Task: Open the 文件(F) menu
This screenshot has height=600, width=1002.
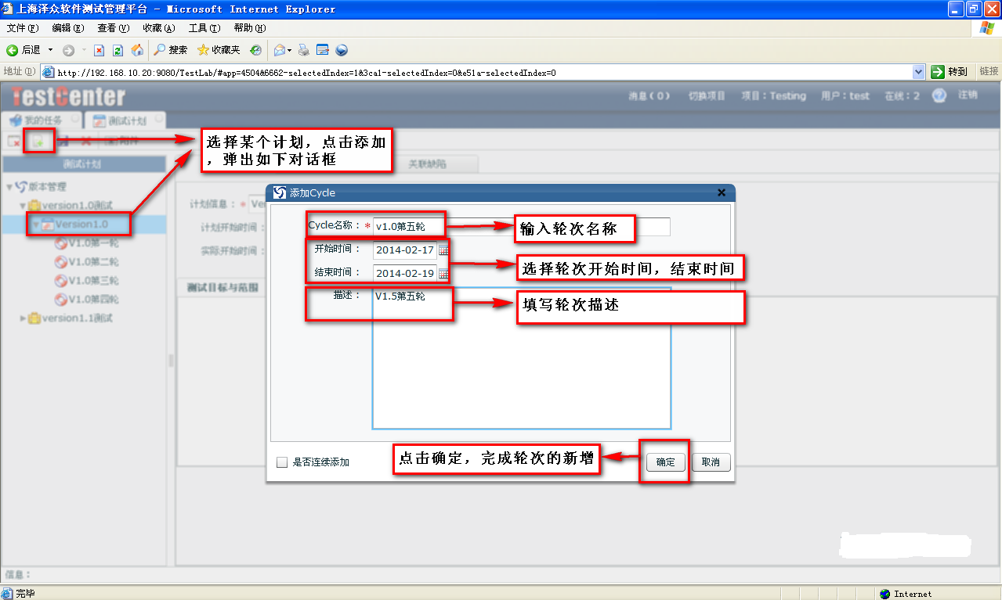Action: pyautogui.click(x=23, y=28)
